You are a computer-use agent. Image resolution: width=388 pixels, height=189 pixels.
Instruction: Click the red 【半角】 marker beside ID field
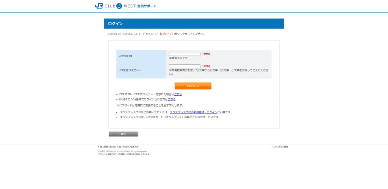coord(206,54)
